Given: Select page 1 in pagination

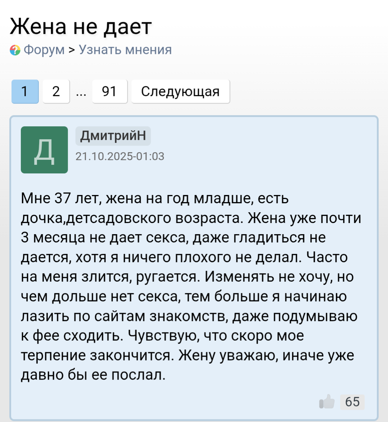Looking at the screenshot, I should tap(25, 91).
